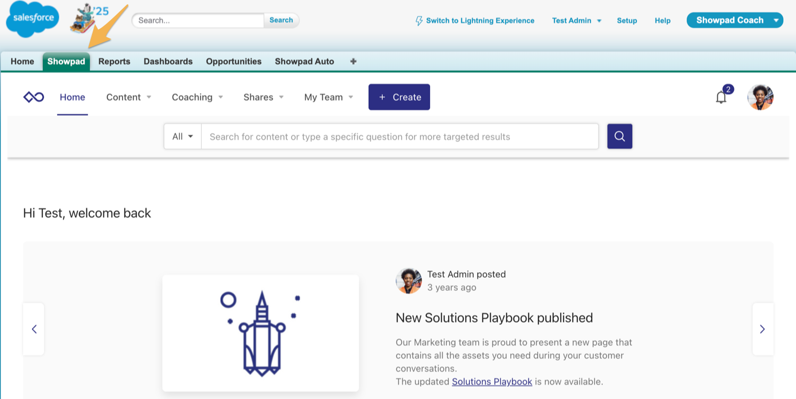Expand the My Team menu
796x399 pixels.
pyautogui.click(x=329, y=97)
